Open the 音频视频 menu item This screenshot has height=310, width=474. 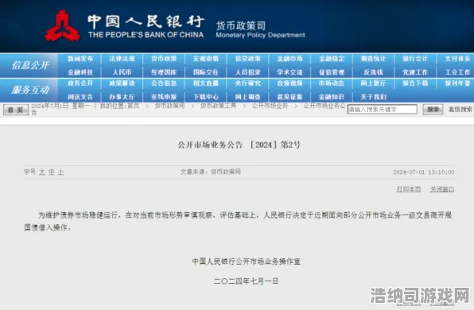(290, 83)
